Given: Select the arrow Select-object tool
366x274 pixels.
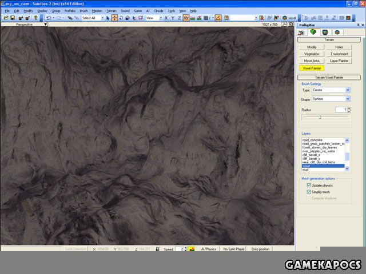Looking at the screenshot, I should pyautogui.click(x=108, y=18).
